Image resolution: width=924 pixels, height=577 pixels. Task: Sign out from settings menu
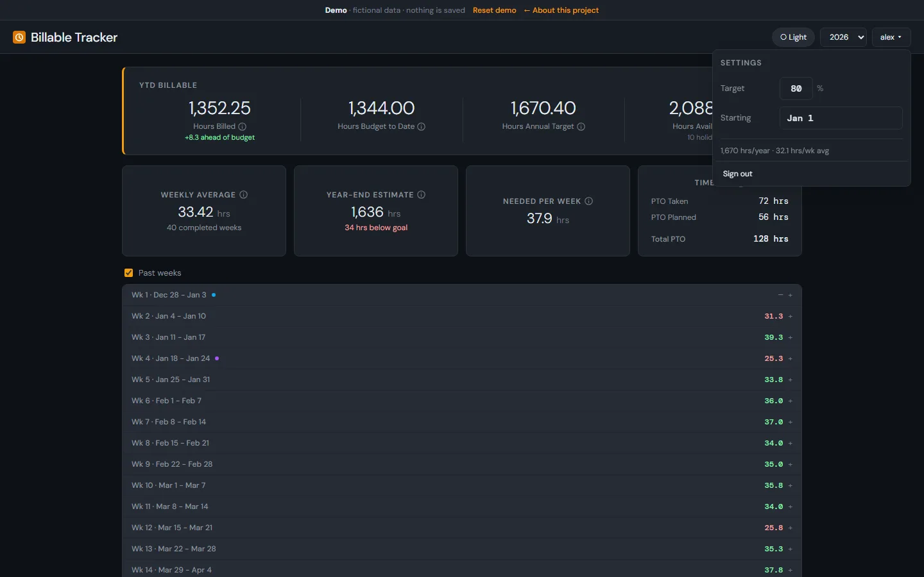(x=737, y=174)
